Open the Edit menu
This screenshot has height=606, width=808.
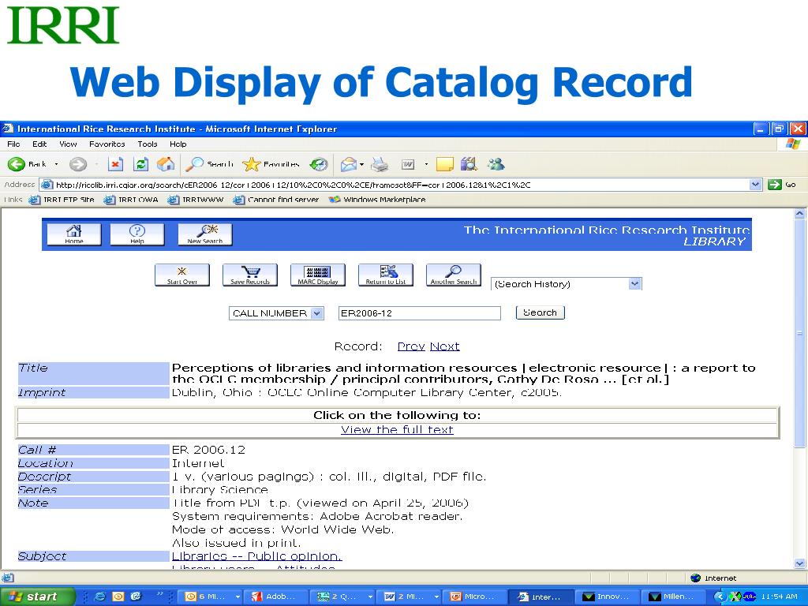pos(39,144)
